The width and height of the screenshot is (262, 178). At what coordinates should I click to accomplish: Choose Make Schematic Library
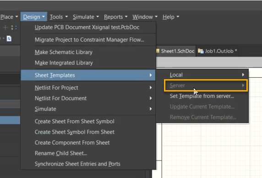point(88,52)
